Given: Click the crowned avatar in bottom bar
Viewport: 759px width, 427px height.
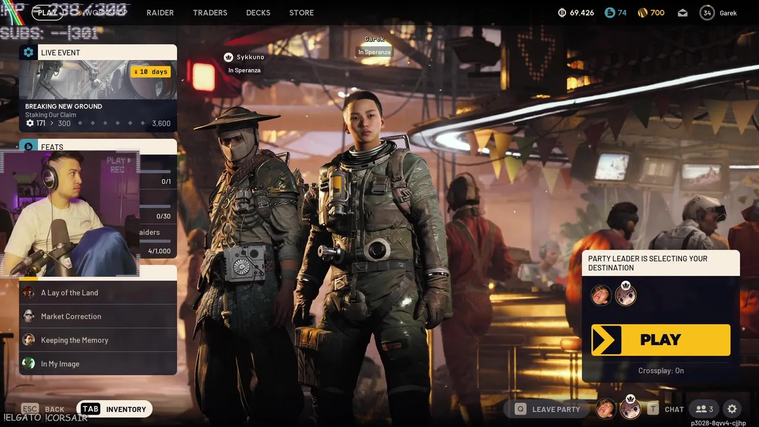Looking at the screenshot, I should point(630,408).
